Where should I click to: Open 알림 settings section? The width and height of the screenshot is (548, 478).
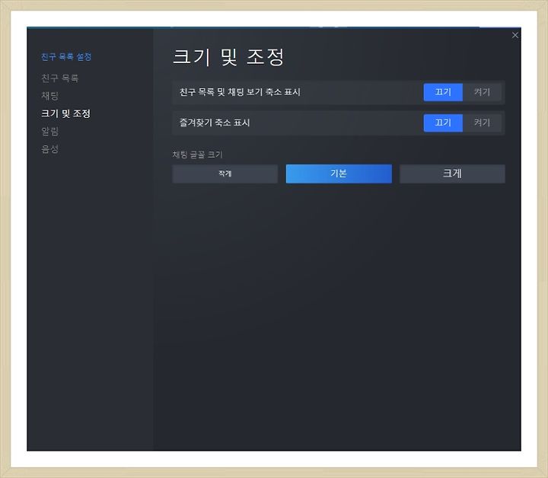[50, 132]
